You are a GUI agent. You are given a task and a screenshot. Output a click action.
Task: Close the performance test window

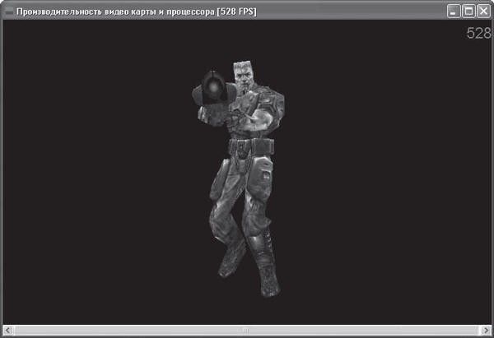pyautogui.click(x=483, y=12)
